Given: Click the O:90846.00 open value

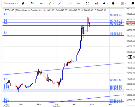Looking at the screenshot, I should click(x=62, y=10).
